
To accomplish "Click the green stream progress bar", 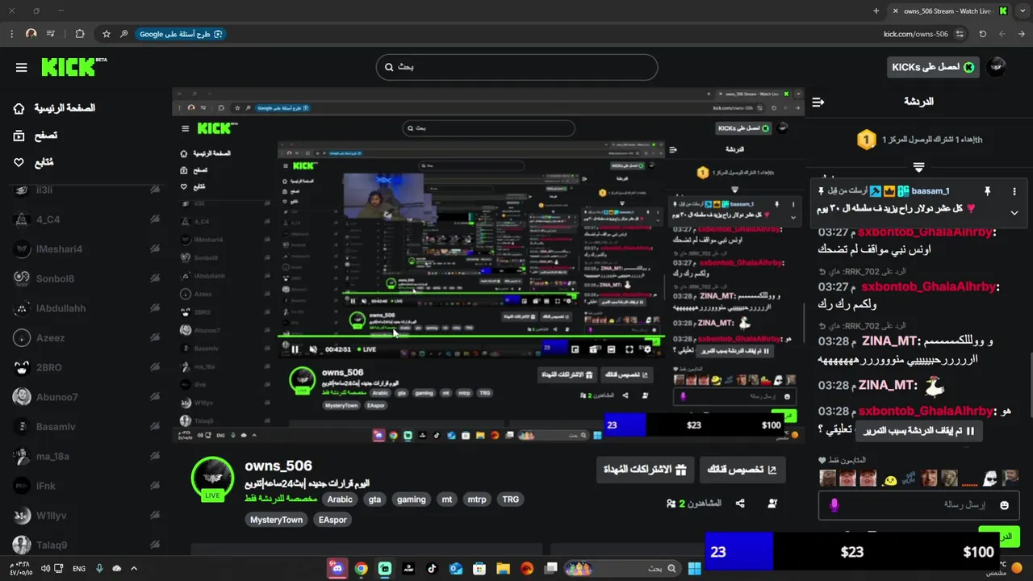I will click(x=471, y=336).
